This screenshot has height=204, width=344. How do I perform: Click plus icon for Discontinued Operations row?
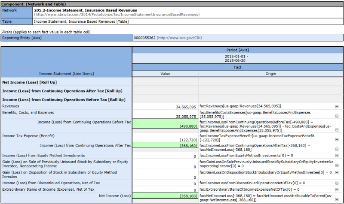pyautogui.click(x=337, y=183)
